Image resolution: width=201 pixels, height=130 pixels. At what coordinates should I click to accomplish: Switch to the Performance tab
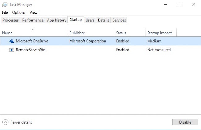point(33,20)
